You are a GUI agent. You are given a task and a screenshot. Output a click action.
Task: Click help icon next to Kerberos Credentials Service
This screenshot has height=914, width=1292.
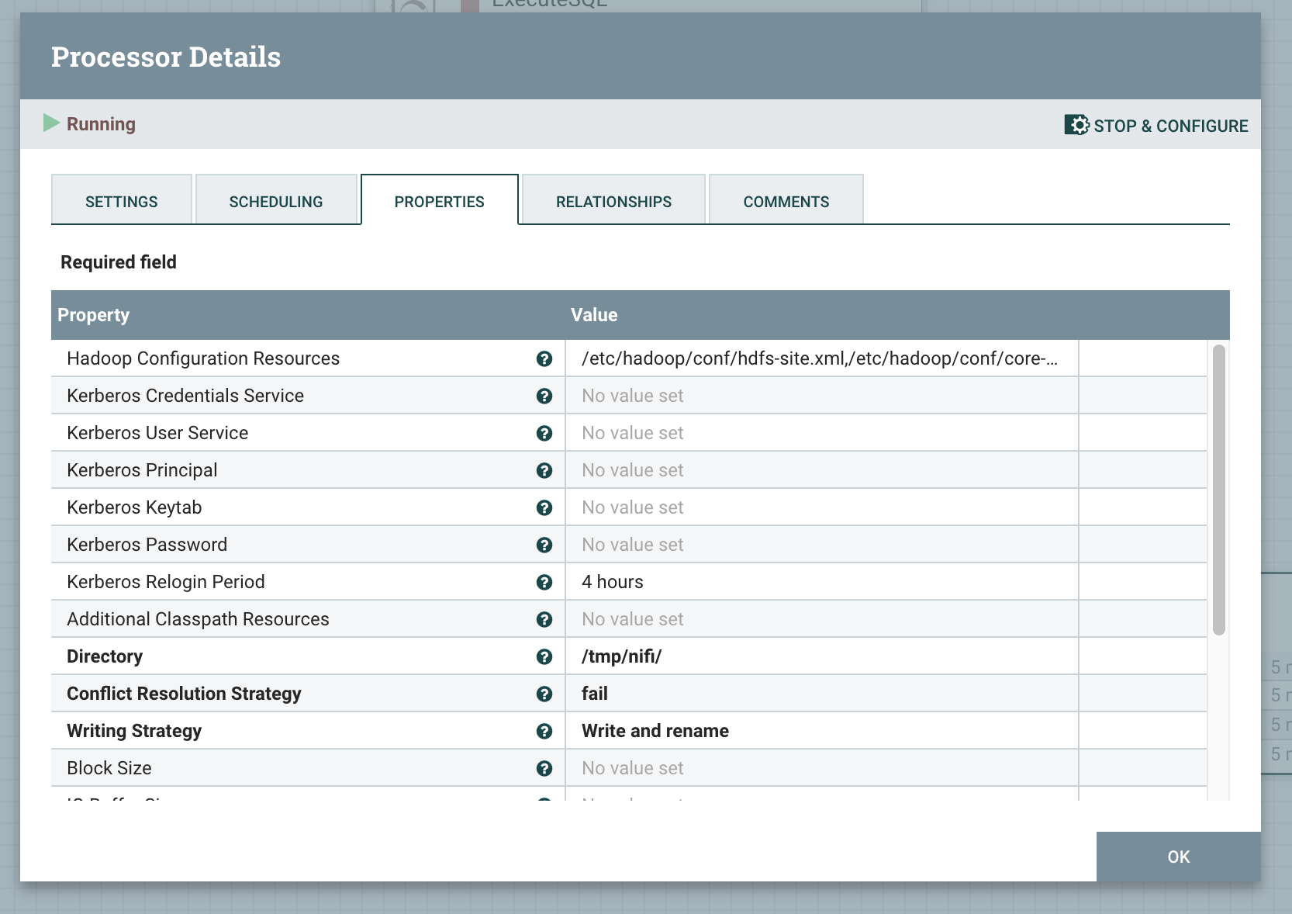[544, 396]
